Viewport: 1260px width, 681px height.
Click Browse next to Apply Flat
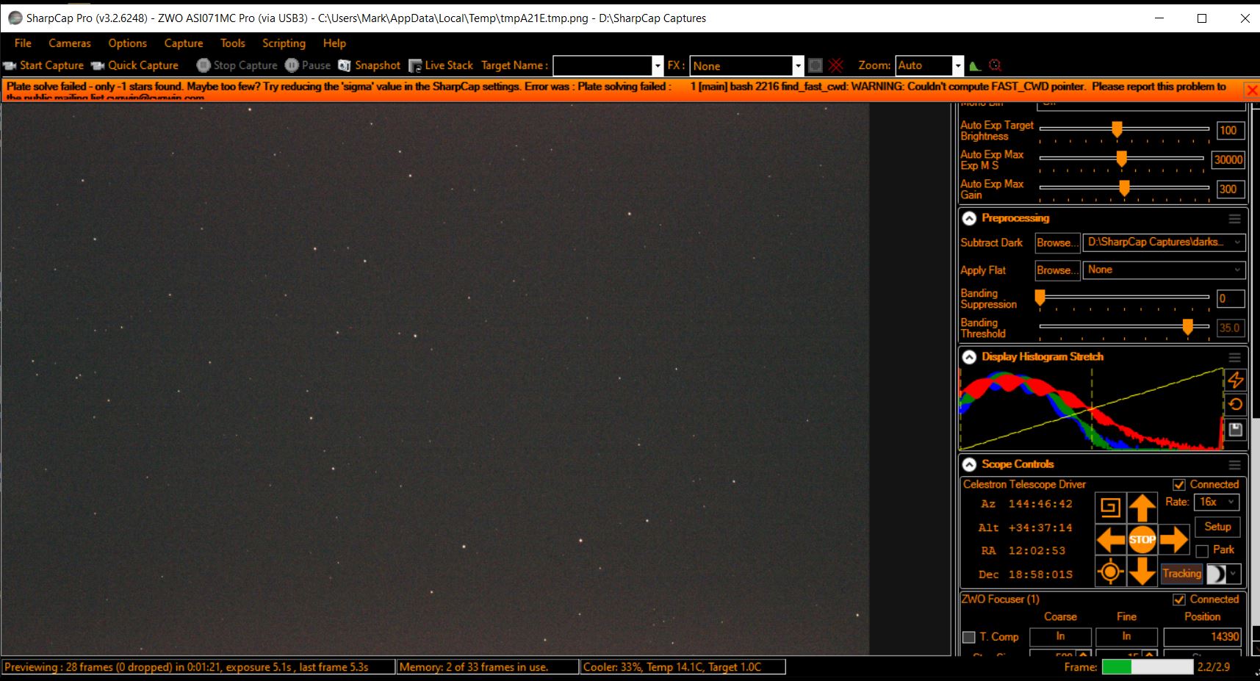tap(1057, 270)
